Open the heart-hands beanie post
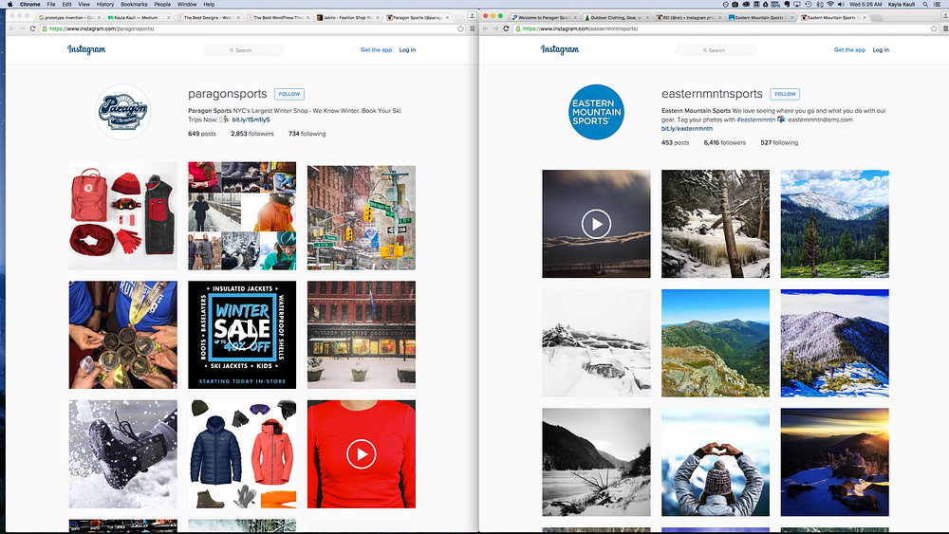 [x=716, y=462]
